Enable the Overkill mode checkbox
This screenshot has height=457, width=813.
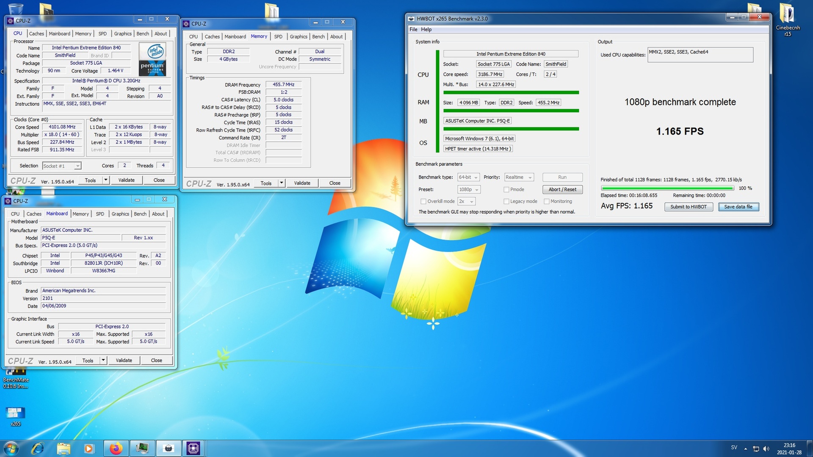pos(423,201)
